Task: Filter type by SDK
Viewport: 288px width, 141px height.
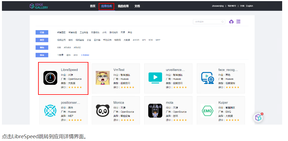Action: (151, 40)
